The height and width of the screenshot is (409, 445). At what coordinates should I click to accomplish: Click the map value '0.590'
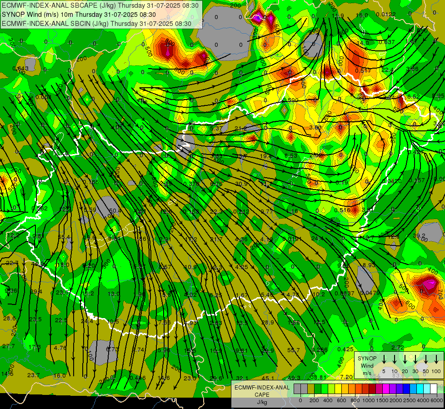click(290, 100)
